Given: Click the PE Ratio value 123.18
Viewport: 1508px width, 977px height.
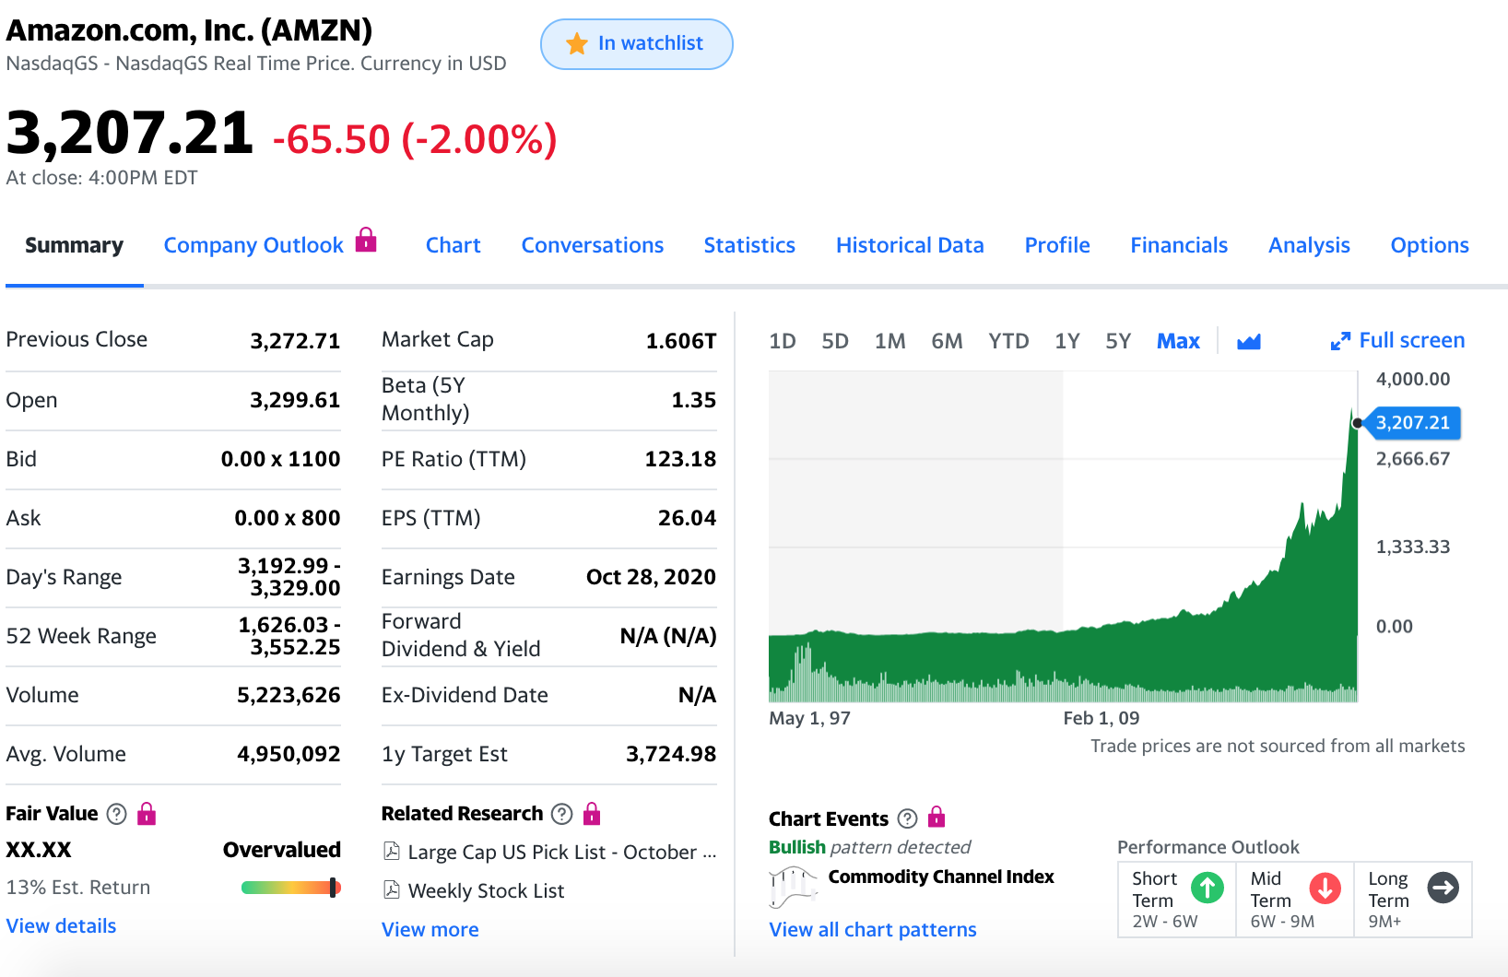Looking at the screenshot, I should [680, 459].
